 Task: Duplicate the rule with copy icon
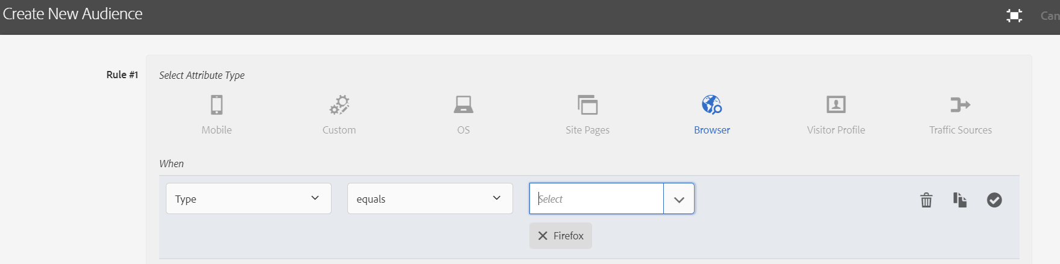pos(960,200)
